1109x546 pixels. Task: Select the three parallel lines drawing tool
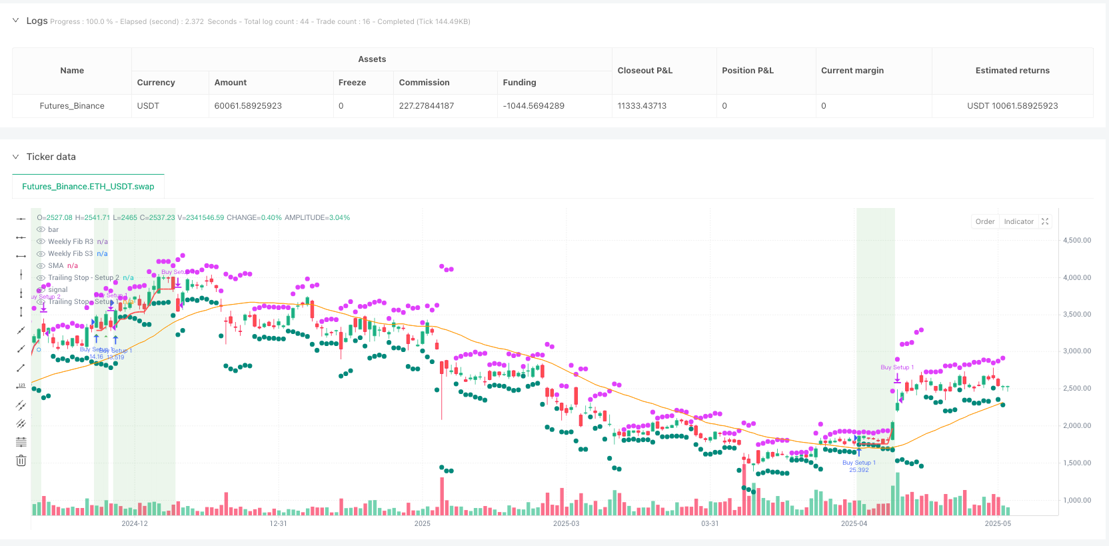click(x=21, y=423)
